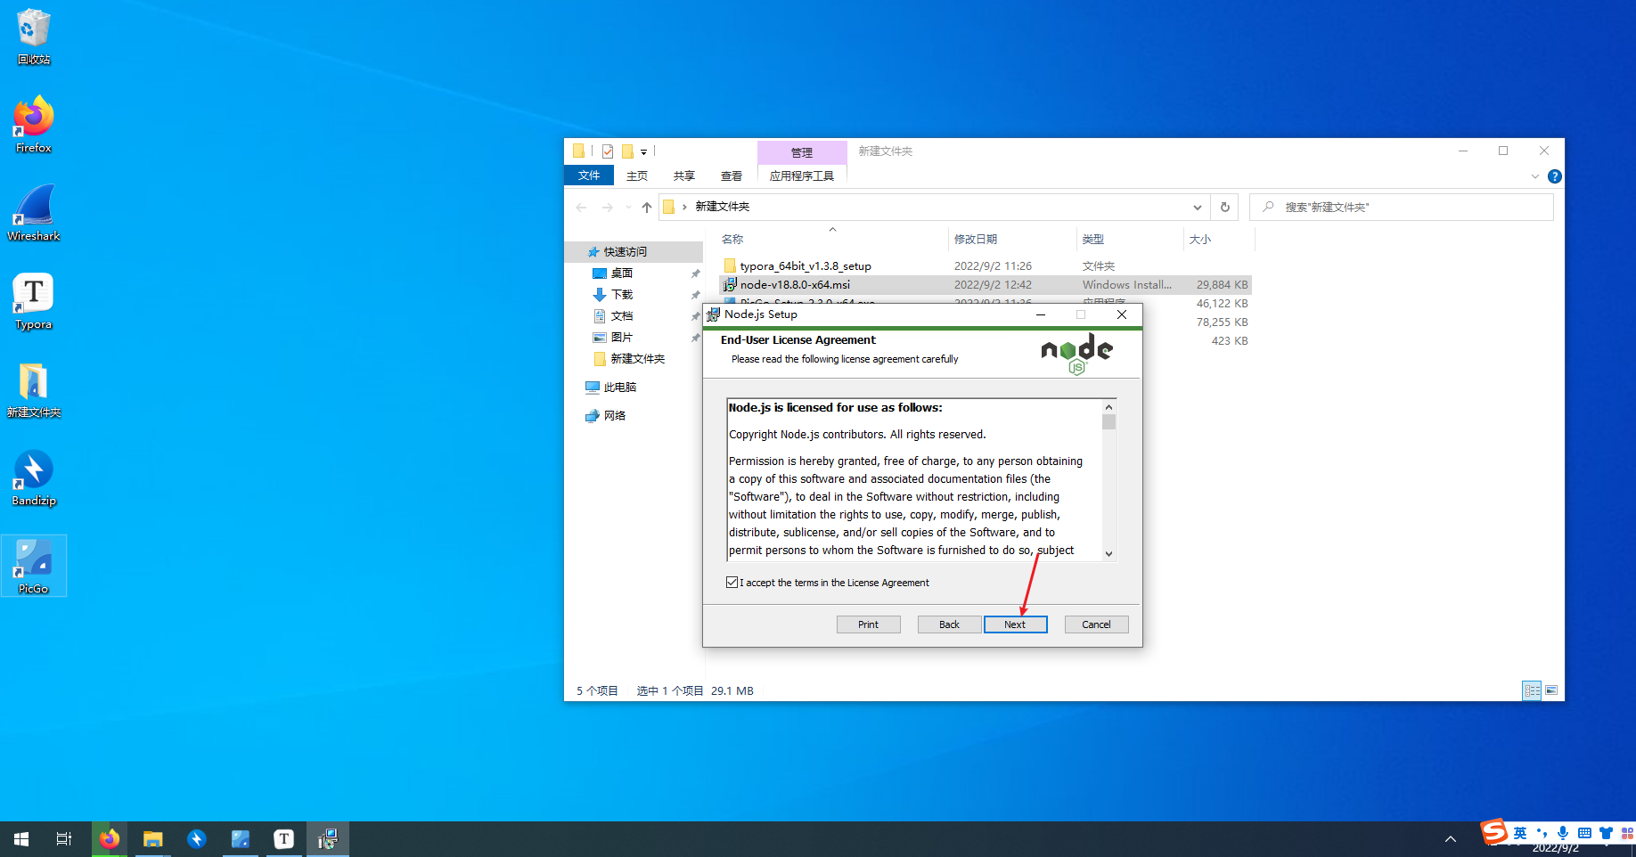Image resolution: width=1636 pixels, height=857 pixels.
Task: Click Back in Node.js Setup
Action: tap(950, 624)
